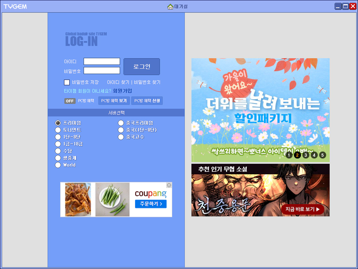Select slide dot 3 on seasonal banner

coord(306,155)
